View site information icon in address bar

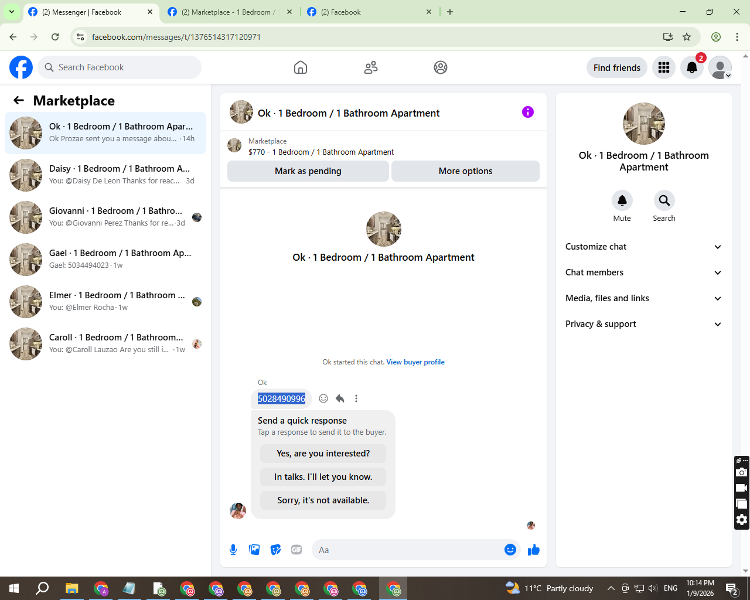(81, 37)
